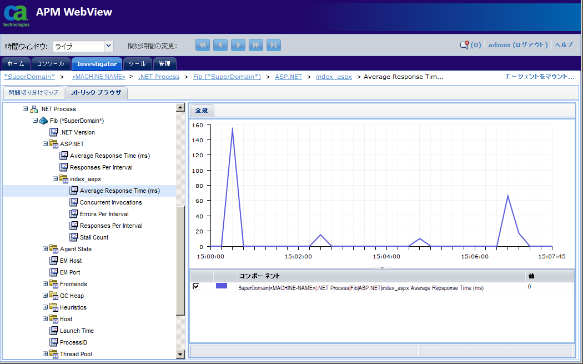Click the Stall Count metric icon
The width and height of the screenshot is (583, 364).
(74, 237)
